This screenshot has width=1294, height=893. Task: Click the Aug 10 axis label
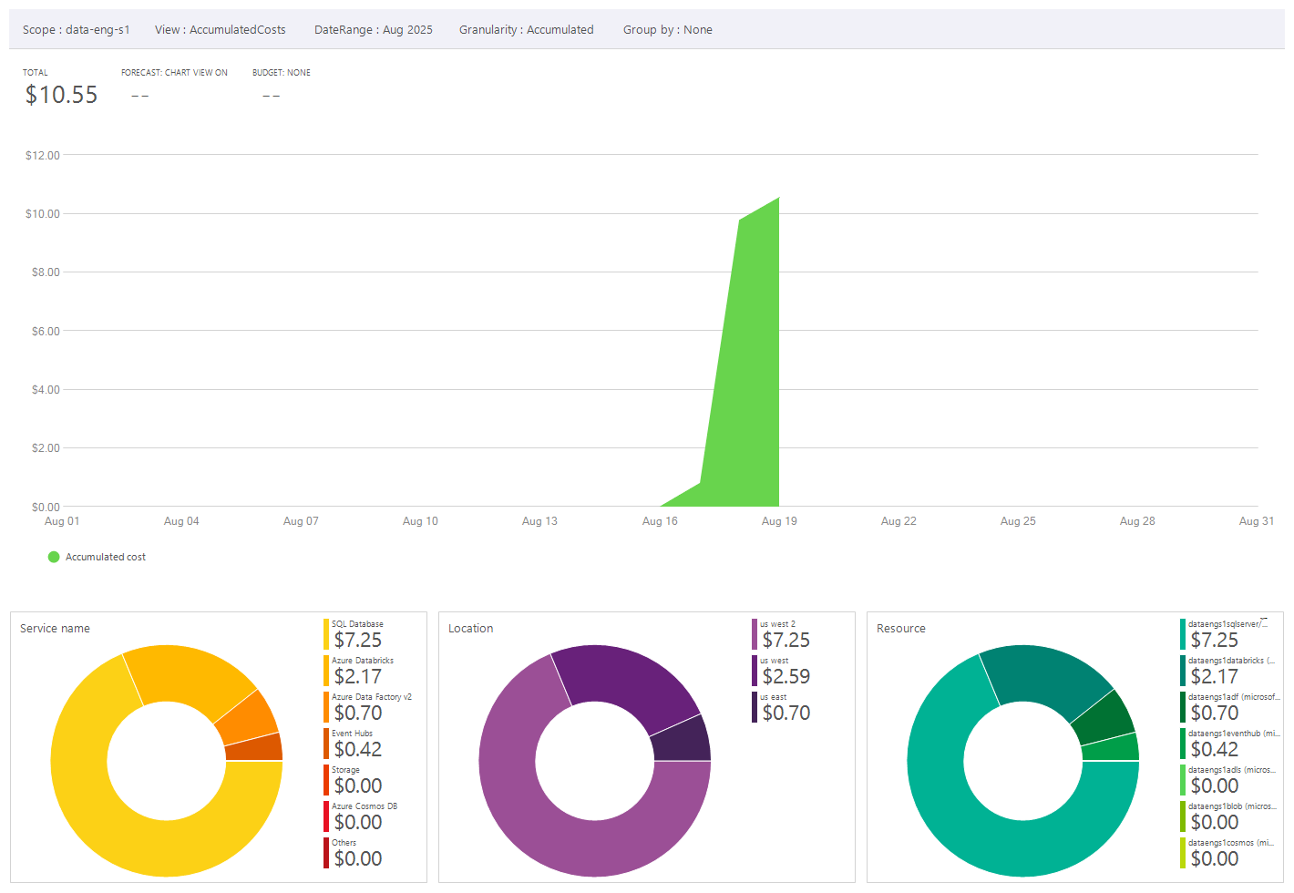[x=420, y=521]
